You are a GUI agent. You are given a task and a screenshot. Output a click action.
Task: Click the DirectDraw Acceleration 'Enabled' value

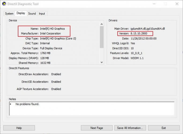56,74
